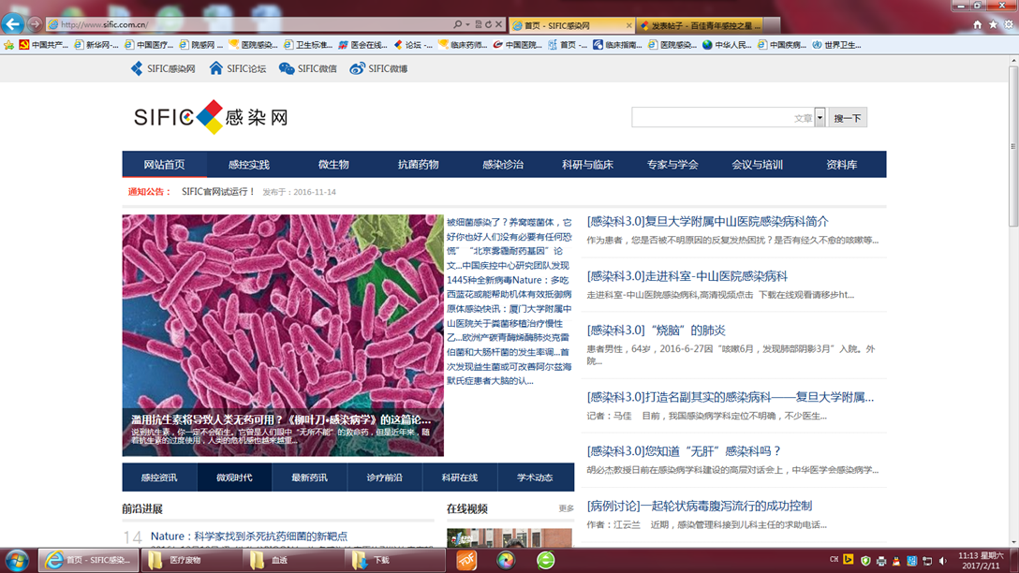Click the SIFIC感染网 logo
The width and height of the screenshot is (1019, 573).
pyautogui.click(x=212, y=116)
